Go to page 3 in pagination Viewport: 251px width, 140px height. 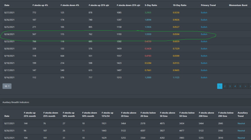point(230,86)
